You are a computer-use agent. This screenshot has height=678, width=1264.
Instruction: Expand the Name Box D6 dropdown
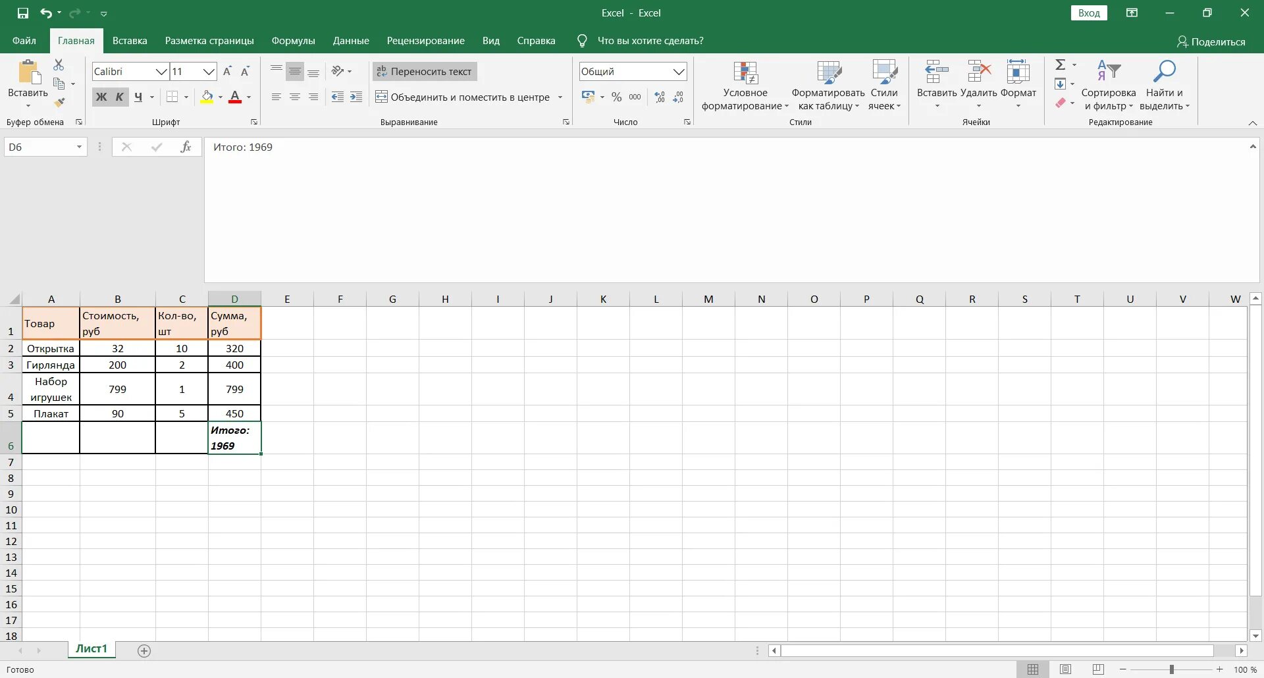click(79, 147)
